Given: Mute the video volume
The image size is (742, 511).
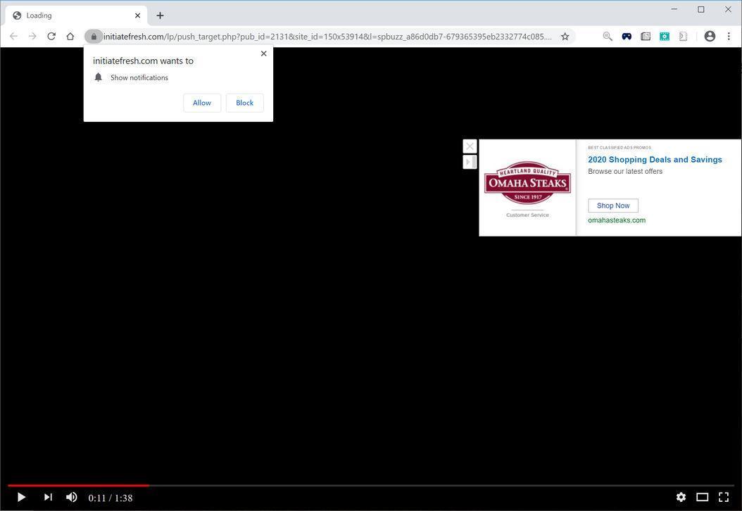Looking at the screenshot, I should click(x=72, y=497).
